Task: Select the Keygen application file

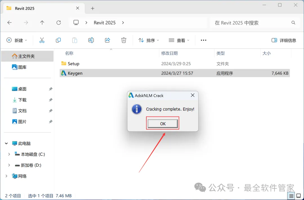Action: [175, 73]
